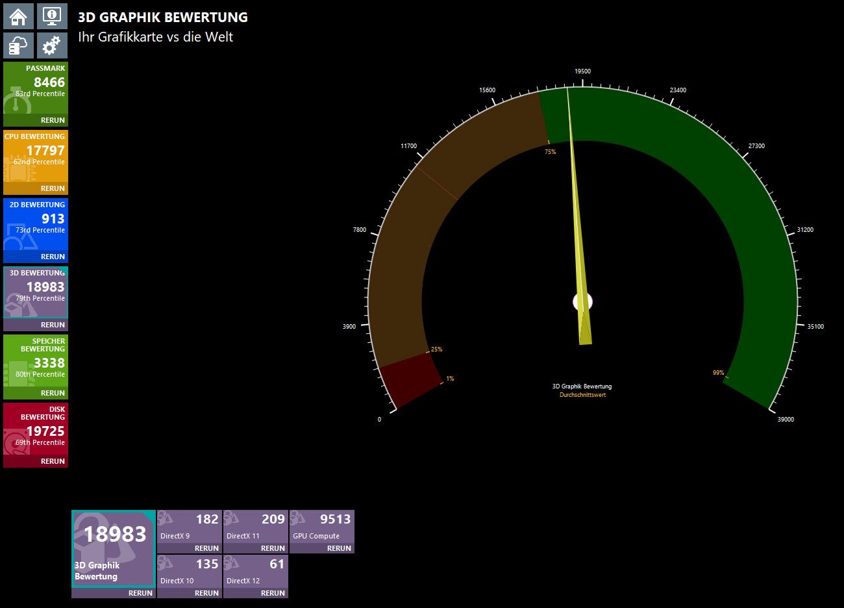
Task: Open the system information monitor icon
Action: (x=52, y=16)
